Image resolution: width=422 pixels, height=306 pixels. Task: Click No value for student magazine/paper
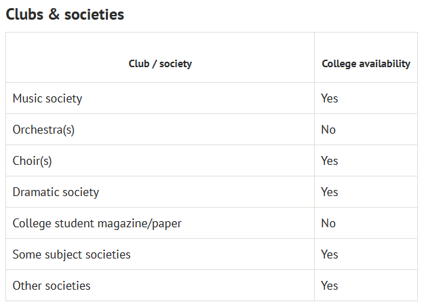(328, 223)
